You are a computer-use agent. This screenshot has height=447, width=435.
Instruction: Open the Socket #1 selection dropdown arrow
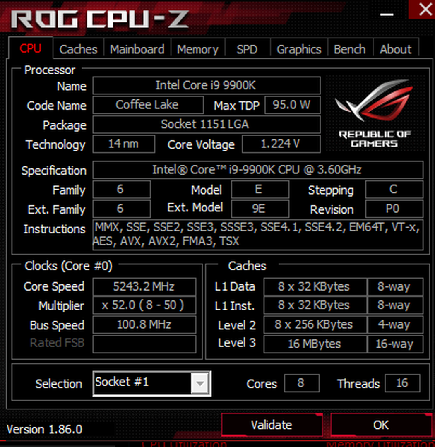tap(200, 383)
